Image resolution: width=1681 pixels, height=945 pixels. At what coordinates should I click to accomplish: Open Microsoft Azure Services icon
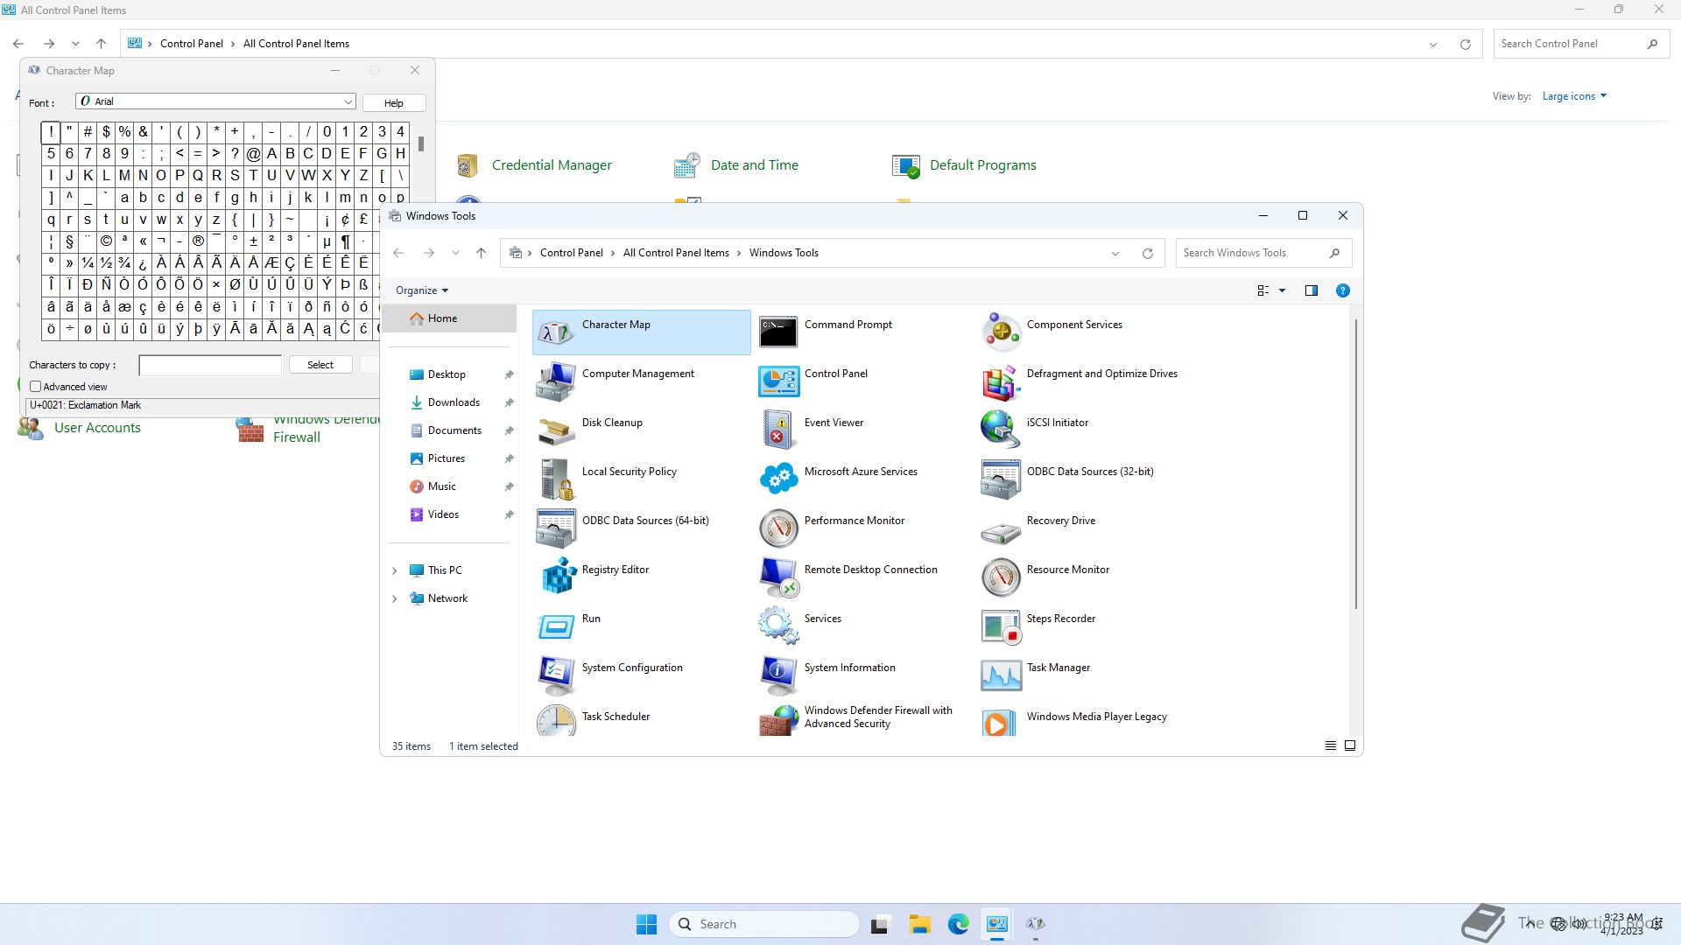point(778,479)
